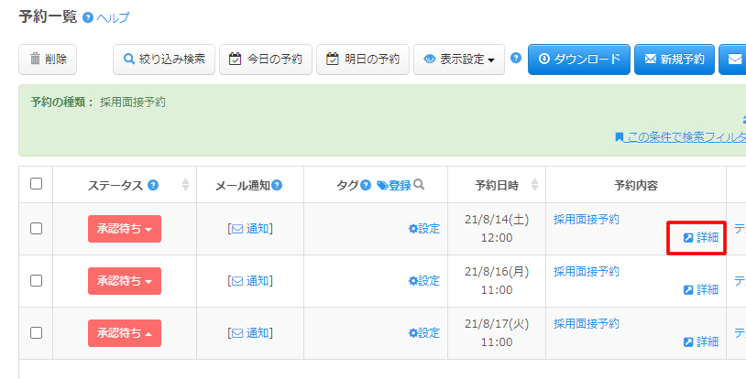Open 設定 gear for the 8/14 reservation
Image resolution: width=746 pixels, height=379 pixels.
(x=424, y=229)
